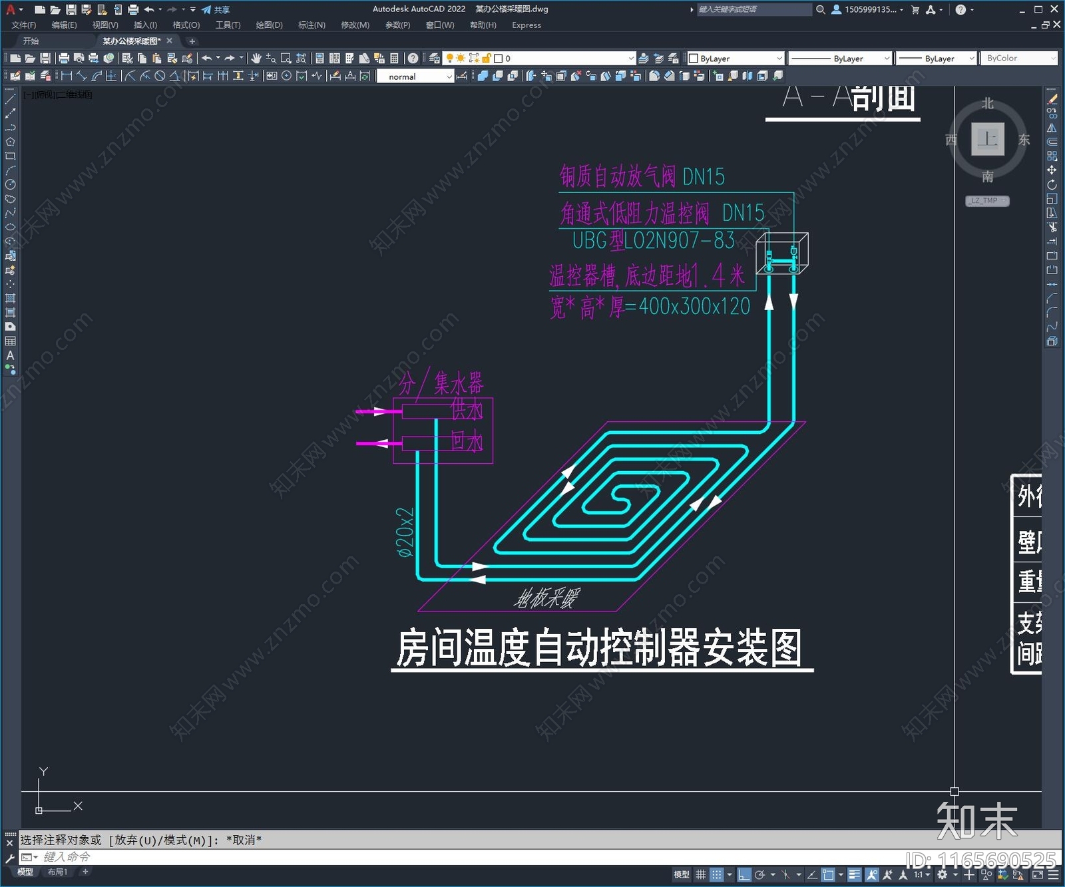The height and width of the screenshot is (887, 1065).
Task: Click the scissors Cut icon in the toolbar
Action: click(x=128, y=59)
